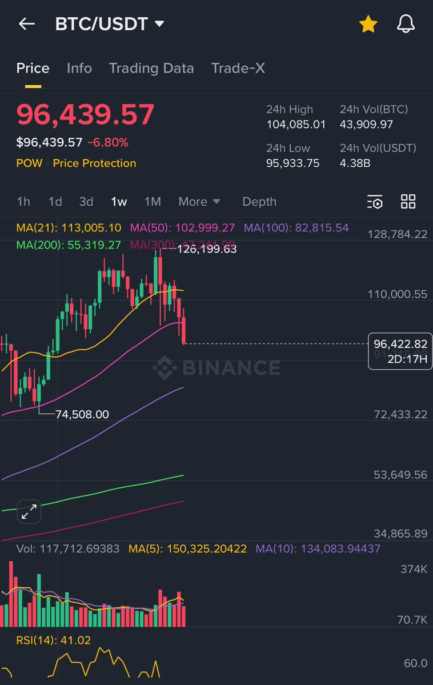Tap 24h Vol(BTC) value 43,909.97
Image resolution: width=433 pixels, height=685 pixels.
pos(366,125)
